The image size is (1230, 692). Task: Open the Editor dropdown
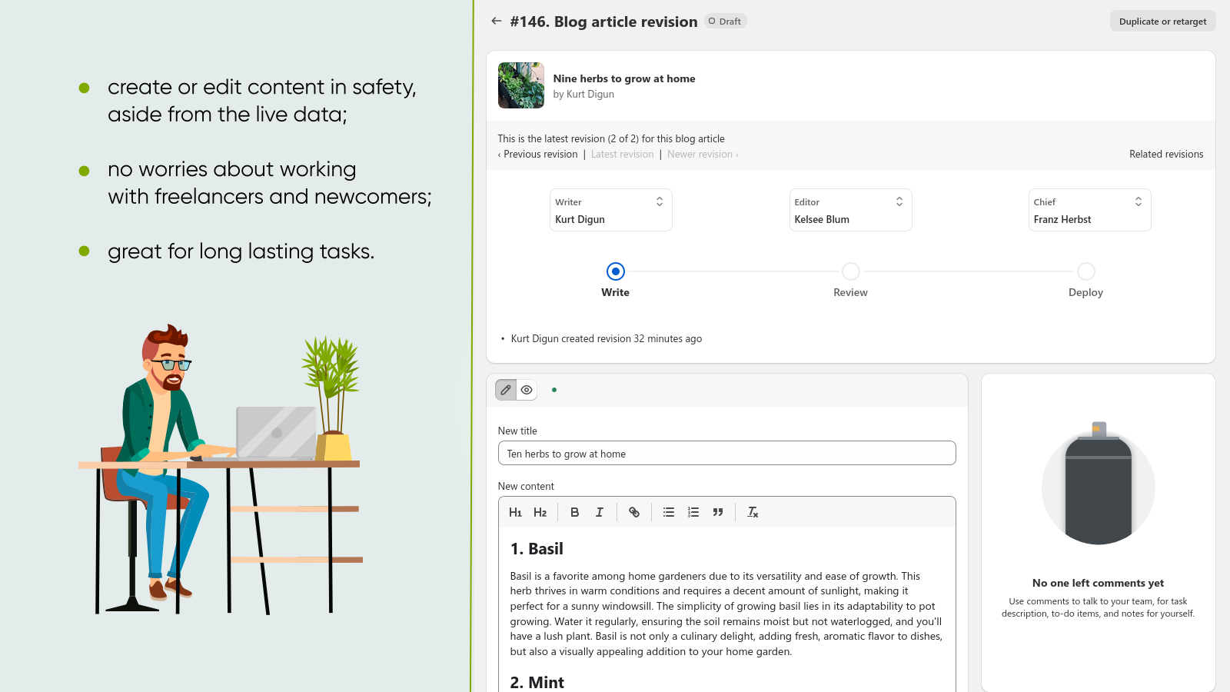[x=850, y=210]
